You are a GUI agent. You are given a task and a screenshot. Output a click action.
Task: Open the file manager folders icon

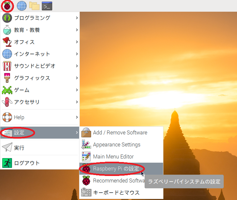coord(34,6)
